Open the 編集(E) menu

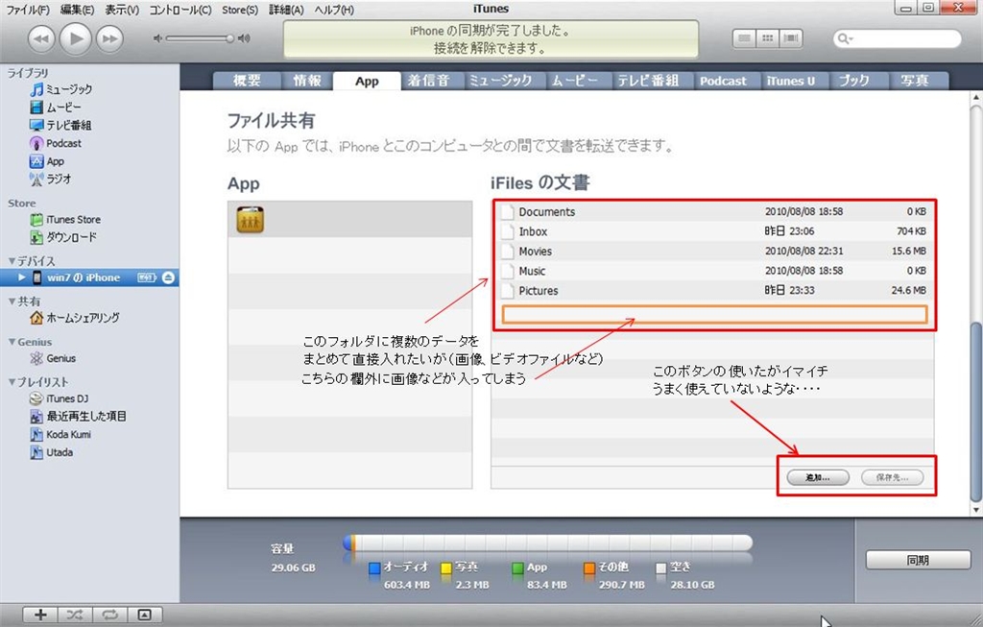pyautogui.click(x=77, y=10)
